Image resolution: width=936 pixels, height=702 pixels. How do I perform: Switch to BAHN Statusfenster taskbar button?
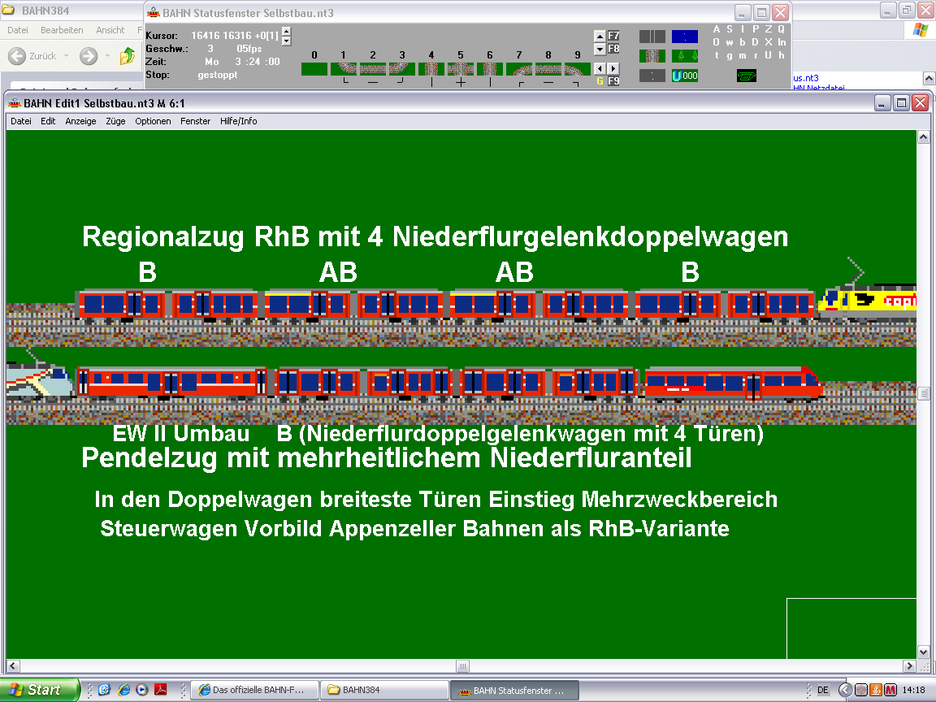pos(513,690)
